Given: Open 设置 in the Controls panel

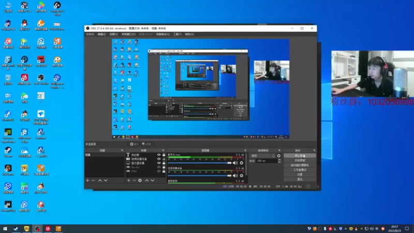Looking at the screenshot, I should (300, 174).
